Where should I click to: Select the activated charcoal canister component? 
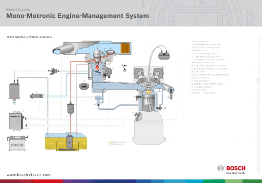tap(15, 90)
